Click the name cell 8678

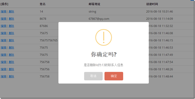(x=43, y=19)
